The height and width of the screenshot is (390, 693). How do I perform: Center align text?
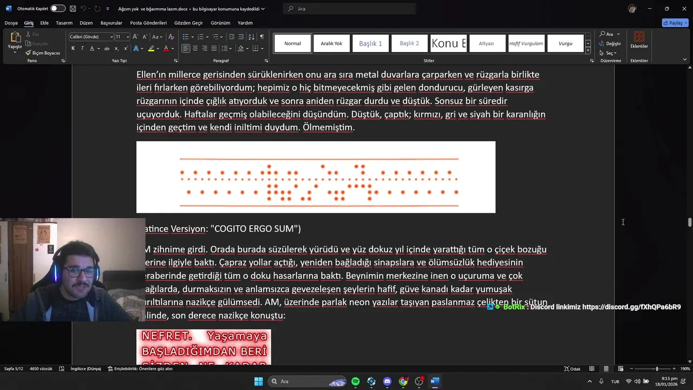coord(195,48)
